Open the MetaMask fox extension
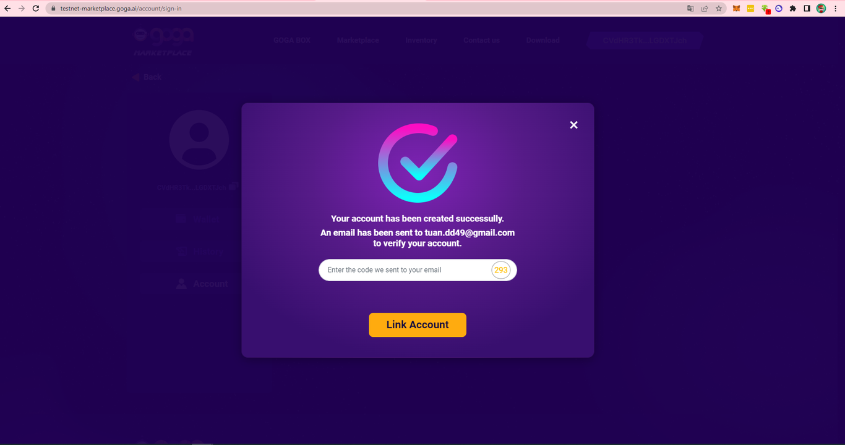 click(x=736, y=9)
